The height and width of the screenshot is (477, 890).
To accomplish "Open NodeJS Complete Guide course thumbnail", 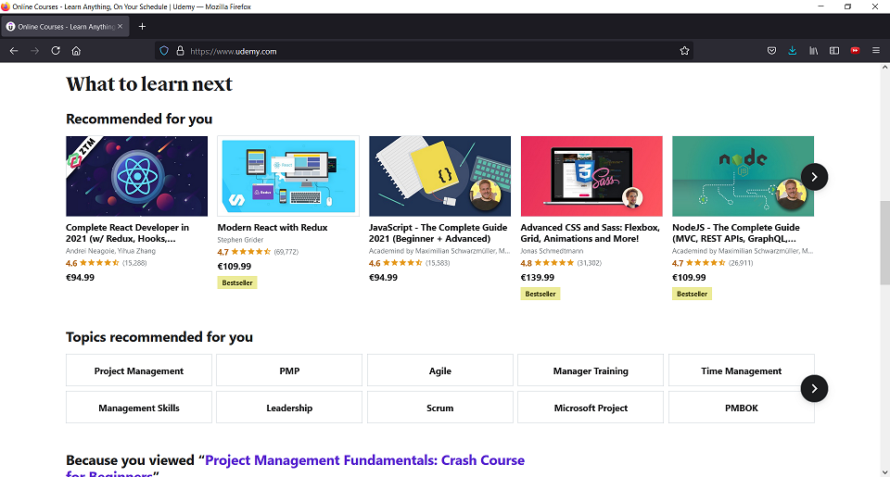I will coord(743,176).
